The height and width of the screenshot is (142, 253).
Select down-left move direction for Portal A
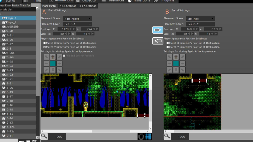46,70
